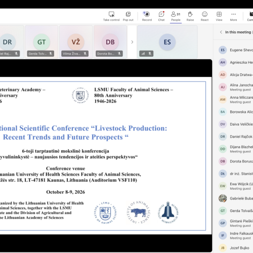Click DV avatar beside Daiva Veličkie

(x=223, y=124)
